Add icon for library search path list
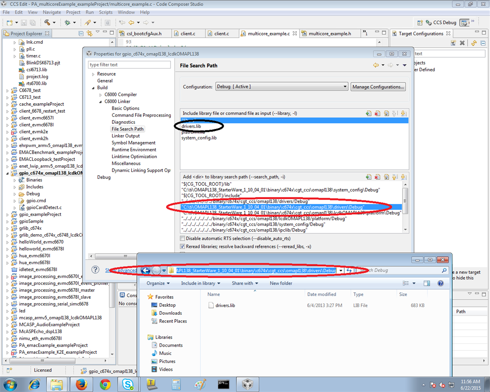Viewport: 490px width, 392px height. (x=368, y=177)
